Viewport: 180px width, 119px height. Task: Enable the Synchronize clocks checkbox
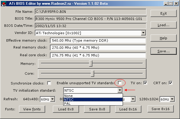pyautogui.click(x=49, y=83)
